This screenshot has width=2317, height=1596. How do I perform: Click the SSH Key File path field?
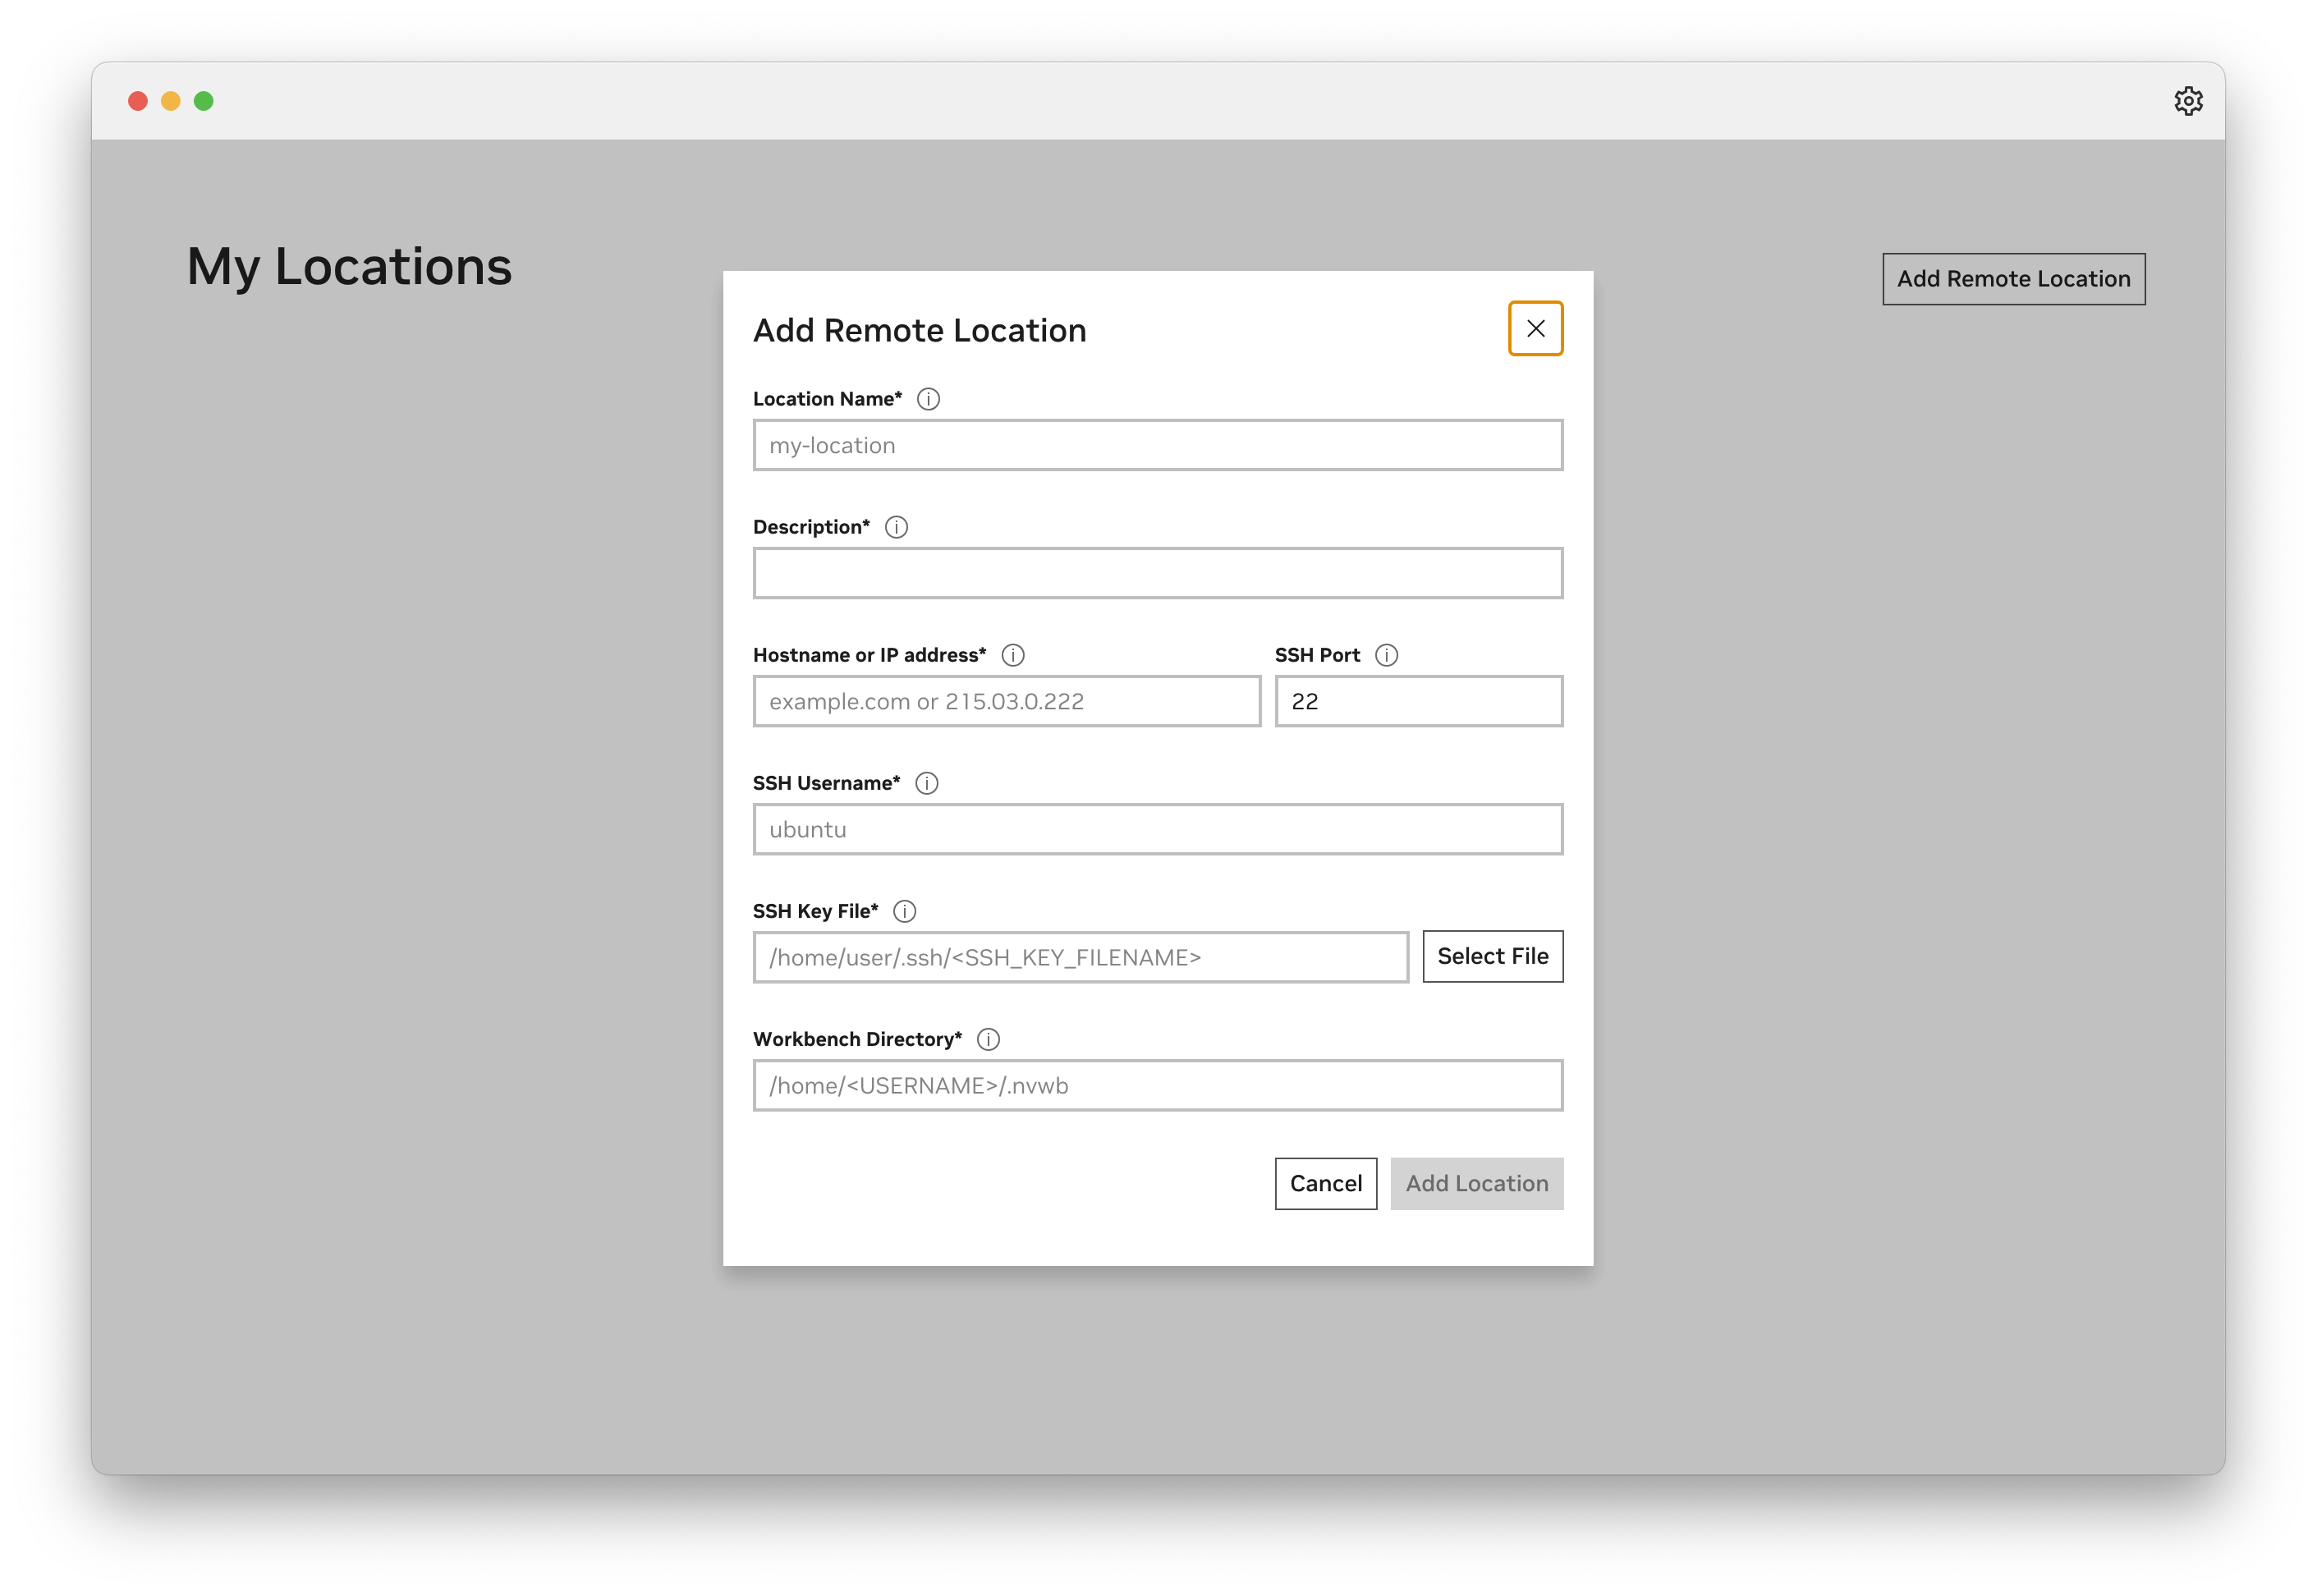(x=1080, y=957)
